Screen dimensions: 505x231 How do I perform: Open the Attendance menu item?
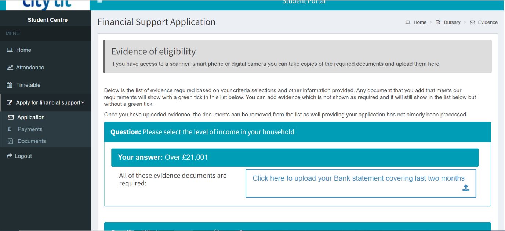30,68
